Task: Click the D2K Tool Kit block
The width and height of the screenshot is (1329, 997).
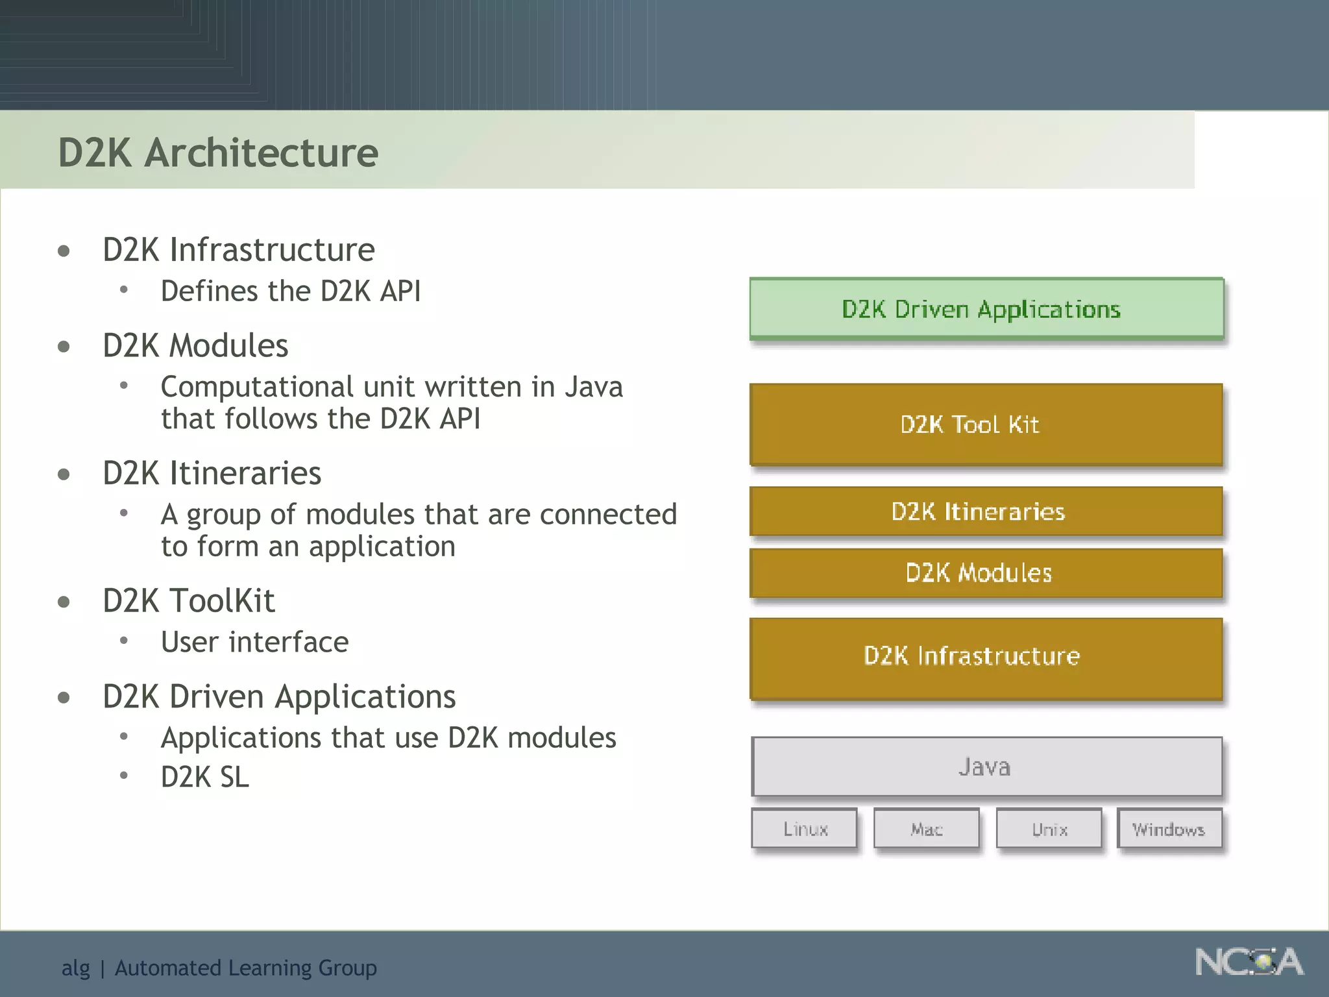Action: click(x=986, y=425)
